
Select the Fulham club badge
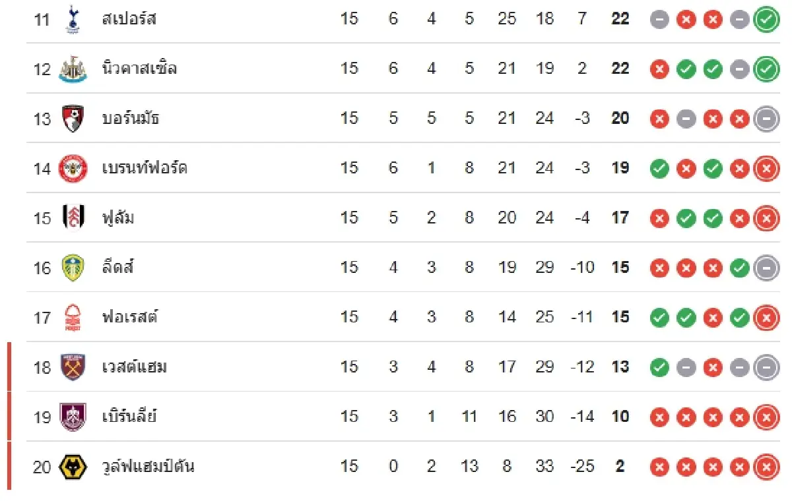tap(73, 218)
